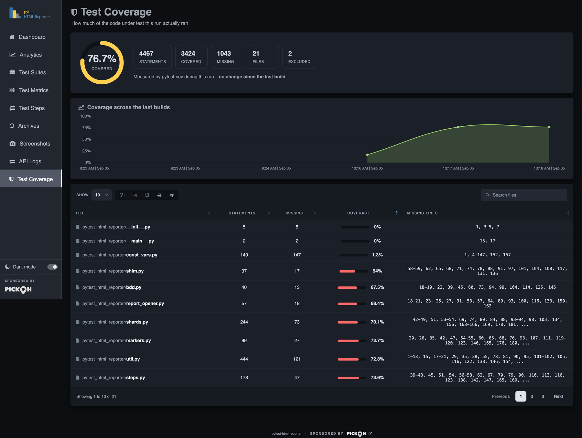Click coverage progress bar for steps.py
This screenshot has height=438, width=582.
coord(352,378)
